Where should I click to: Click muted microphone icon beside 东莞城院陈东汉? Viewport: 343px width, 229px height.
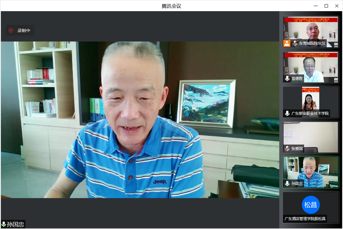(x=295, y=44)
